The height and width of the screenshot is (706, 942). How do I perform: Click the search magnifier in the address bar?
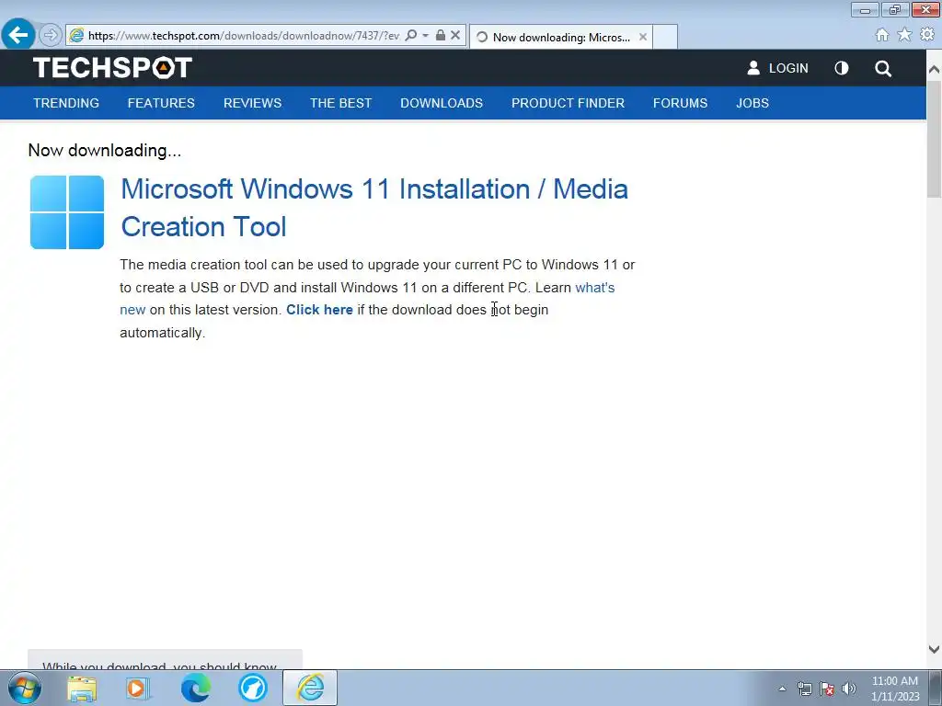coord(411,36)
